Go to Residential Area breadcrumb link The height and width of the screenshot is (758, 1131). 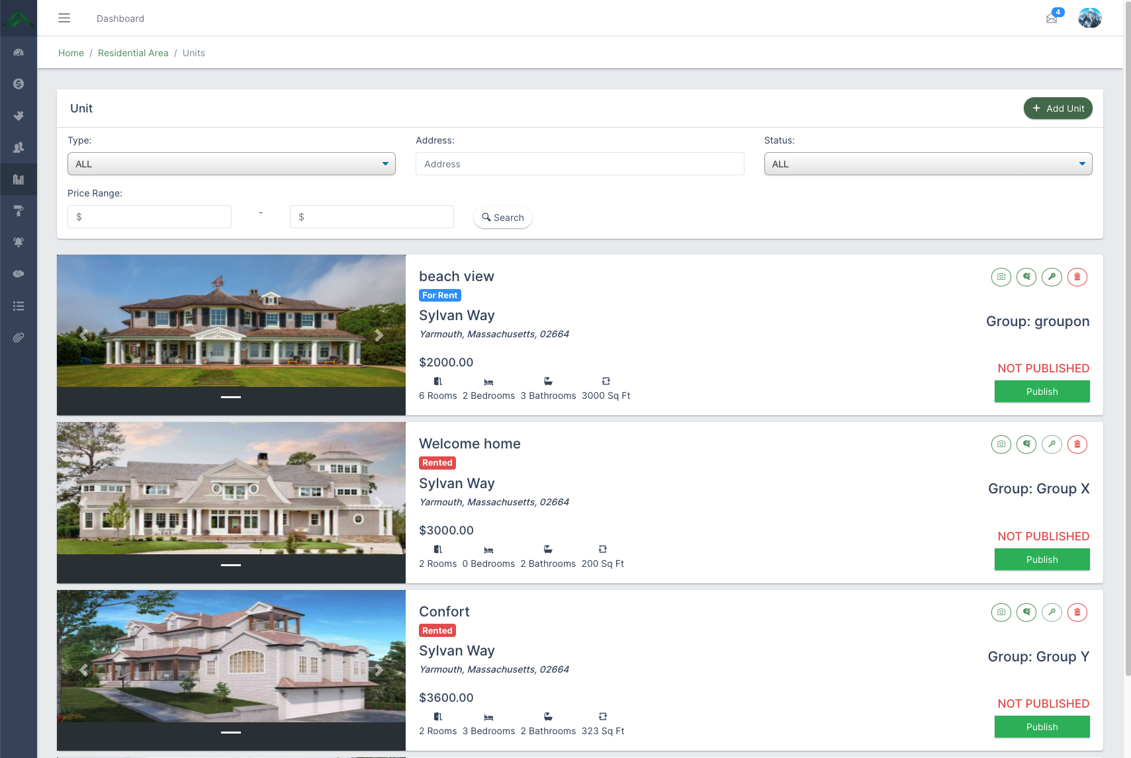coord(133,53)
